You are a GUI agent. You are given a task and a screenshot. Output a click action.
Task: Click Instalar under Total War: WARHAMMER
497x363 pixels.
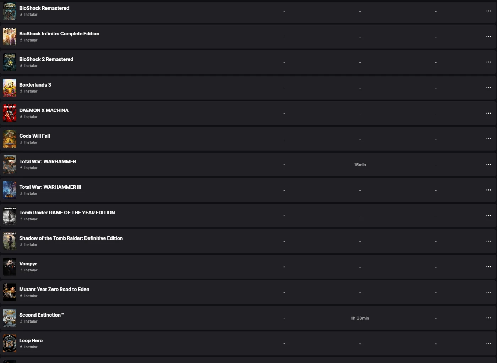point(29,168)
